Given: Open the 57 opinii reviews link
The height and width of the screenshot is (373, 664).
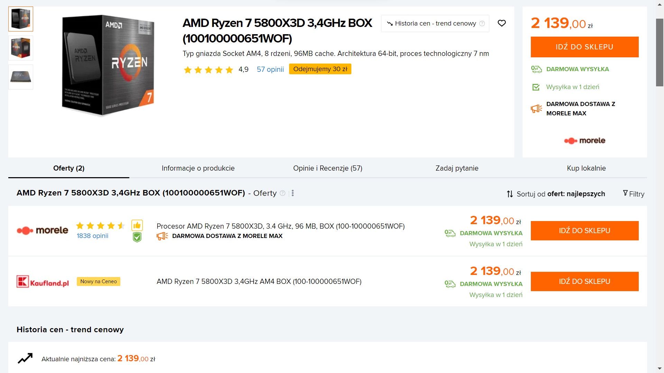Looking at the screenshot, I should (x=270, y=69).
